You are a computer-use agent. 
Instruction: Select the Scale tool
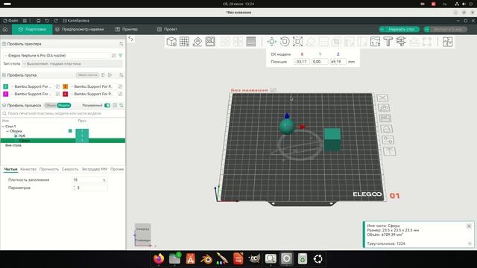[x=297, y=42]
